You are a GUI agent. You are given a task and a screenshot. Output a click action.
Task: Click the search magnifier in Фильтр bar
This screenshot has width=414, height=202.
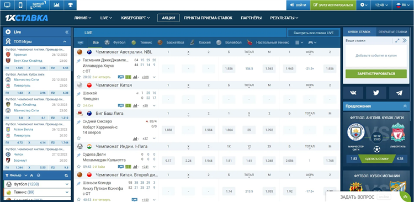pos(66,176)
